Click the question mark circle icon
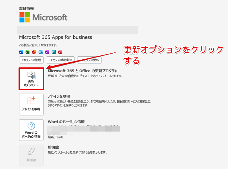This screenshot has width=228, height=169. pos(31,126)
